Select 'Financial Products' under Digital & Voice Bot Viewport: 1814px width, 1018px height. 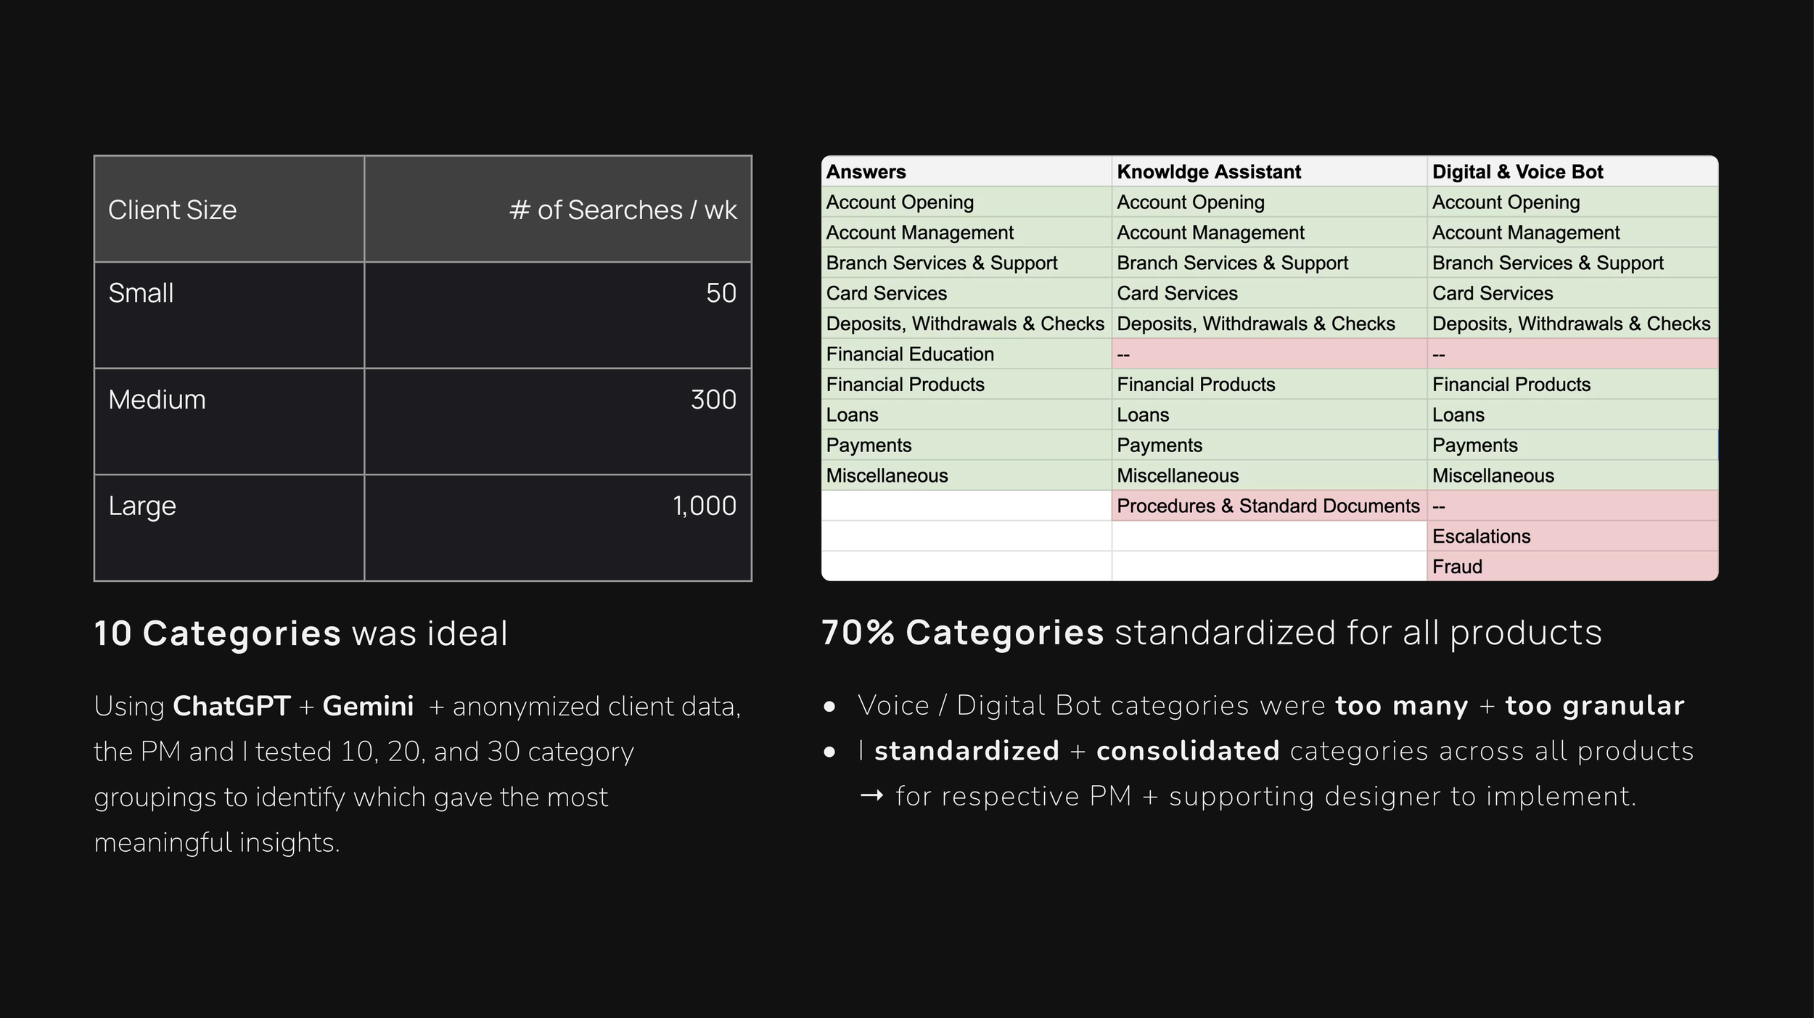(1572, 385)
